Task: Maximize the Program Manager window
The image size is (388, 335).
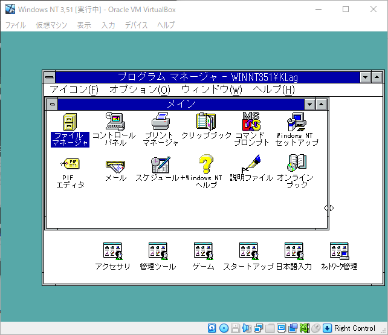Action: click(x=377, y=77)
